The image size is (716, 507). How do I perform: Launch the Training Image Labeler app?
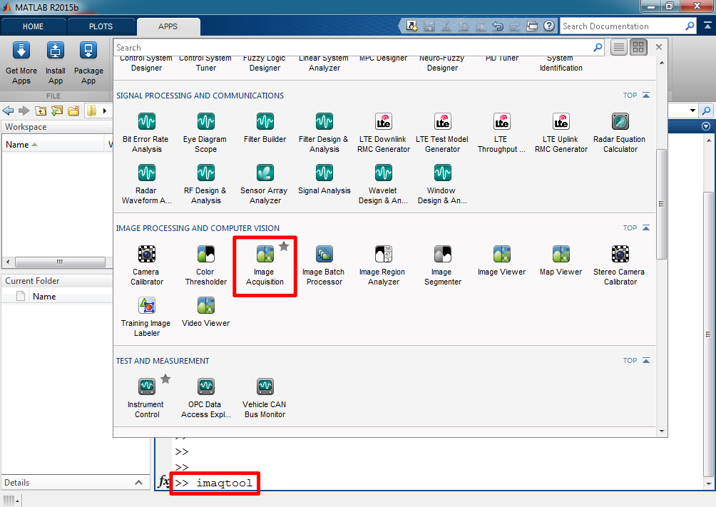click(x=146, y=317)
